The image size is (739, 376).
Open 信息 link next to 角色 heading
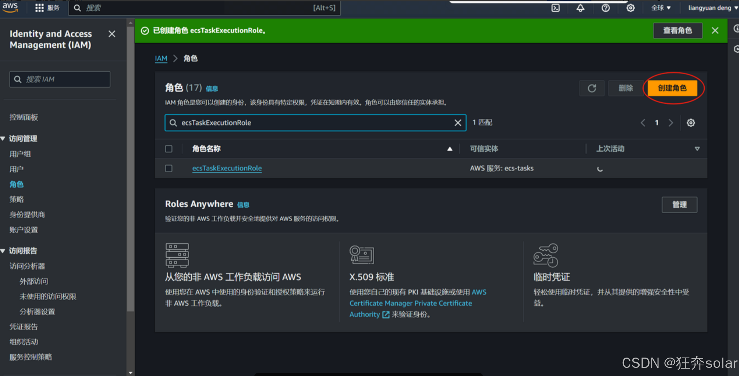(x=212, y=89)
